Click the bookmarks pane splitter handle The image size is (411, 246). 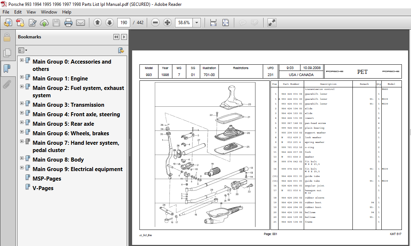130,148
